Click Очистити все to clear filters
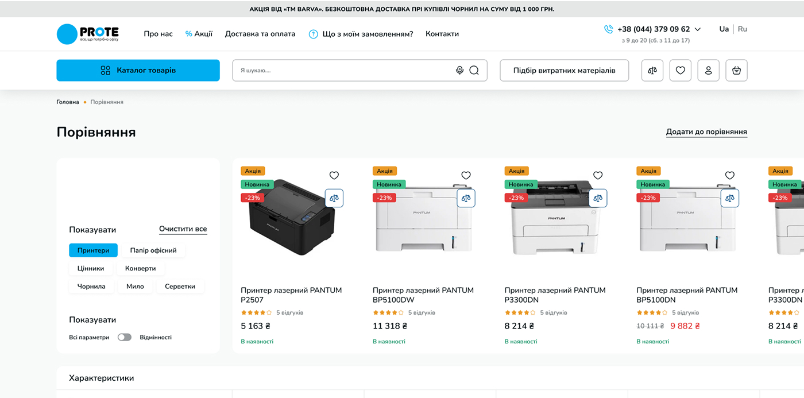This screenshot has height=398, width=804. point(183,229)
